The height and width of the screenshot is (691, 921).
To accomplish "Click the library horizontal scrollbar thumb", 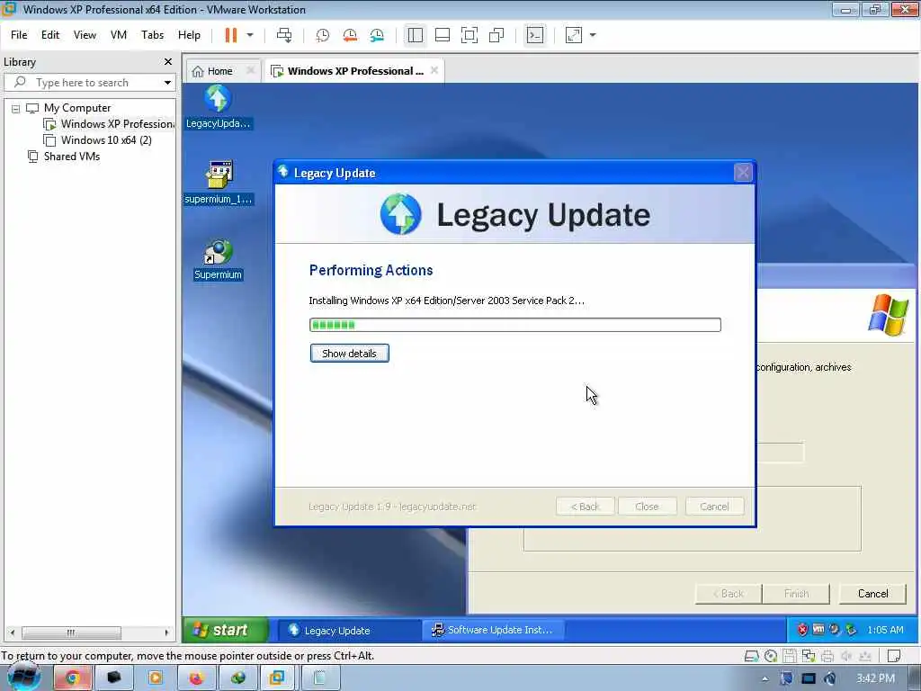I will point(71,633).
